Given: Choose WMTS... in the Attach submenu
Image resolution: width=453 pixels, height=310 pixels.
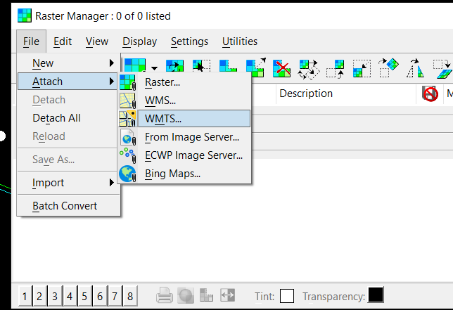Looking at the screenshot, I should [x=184, y=119].
